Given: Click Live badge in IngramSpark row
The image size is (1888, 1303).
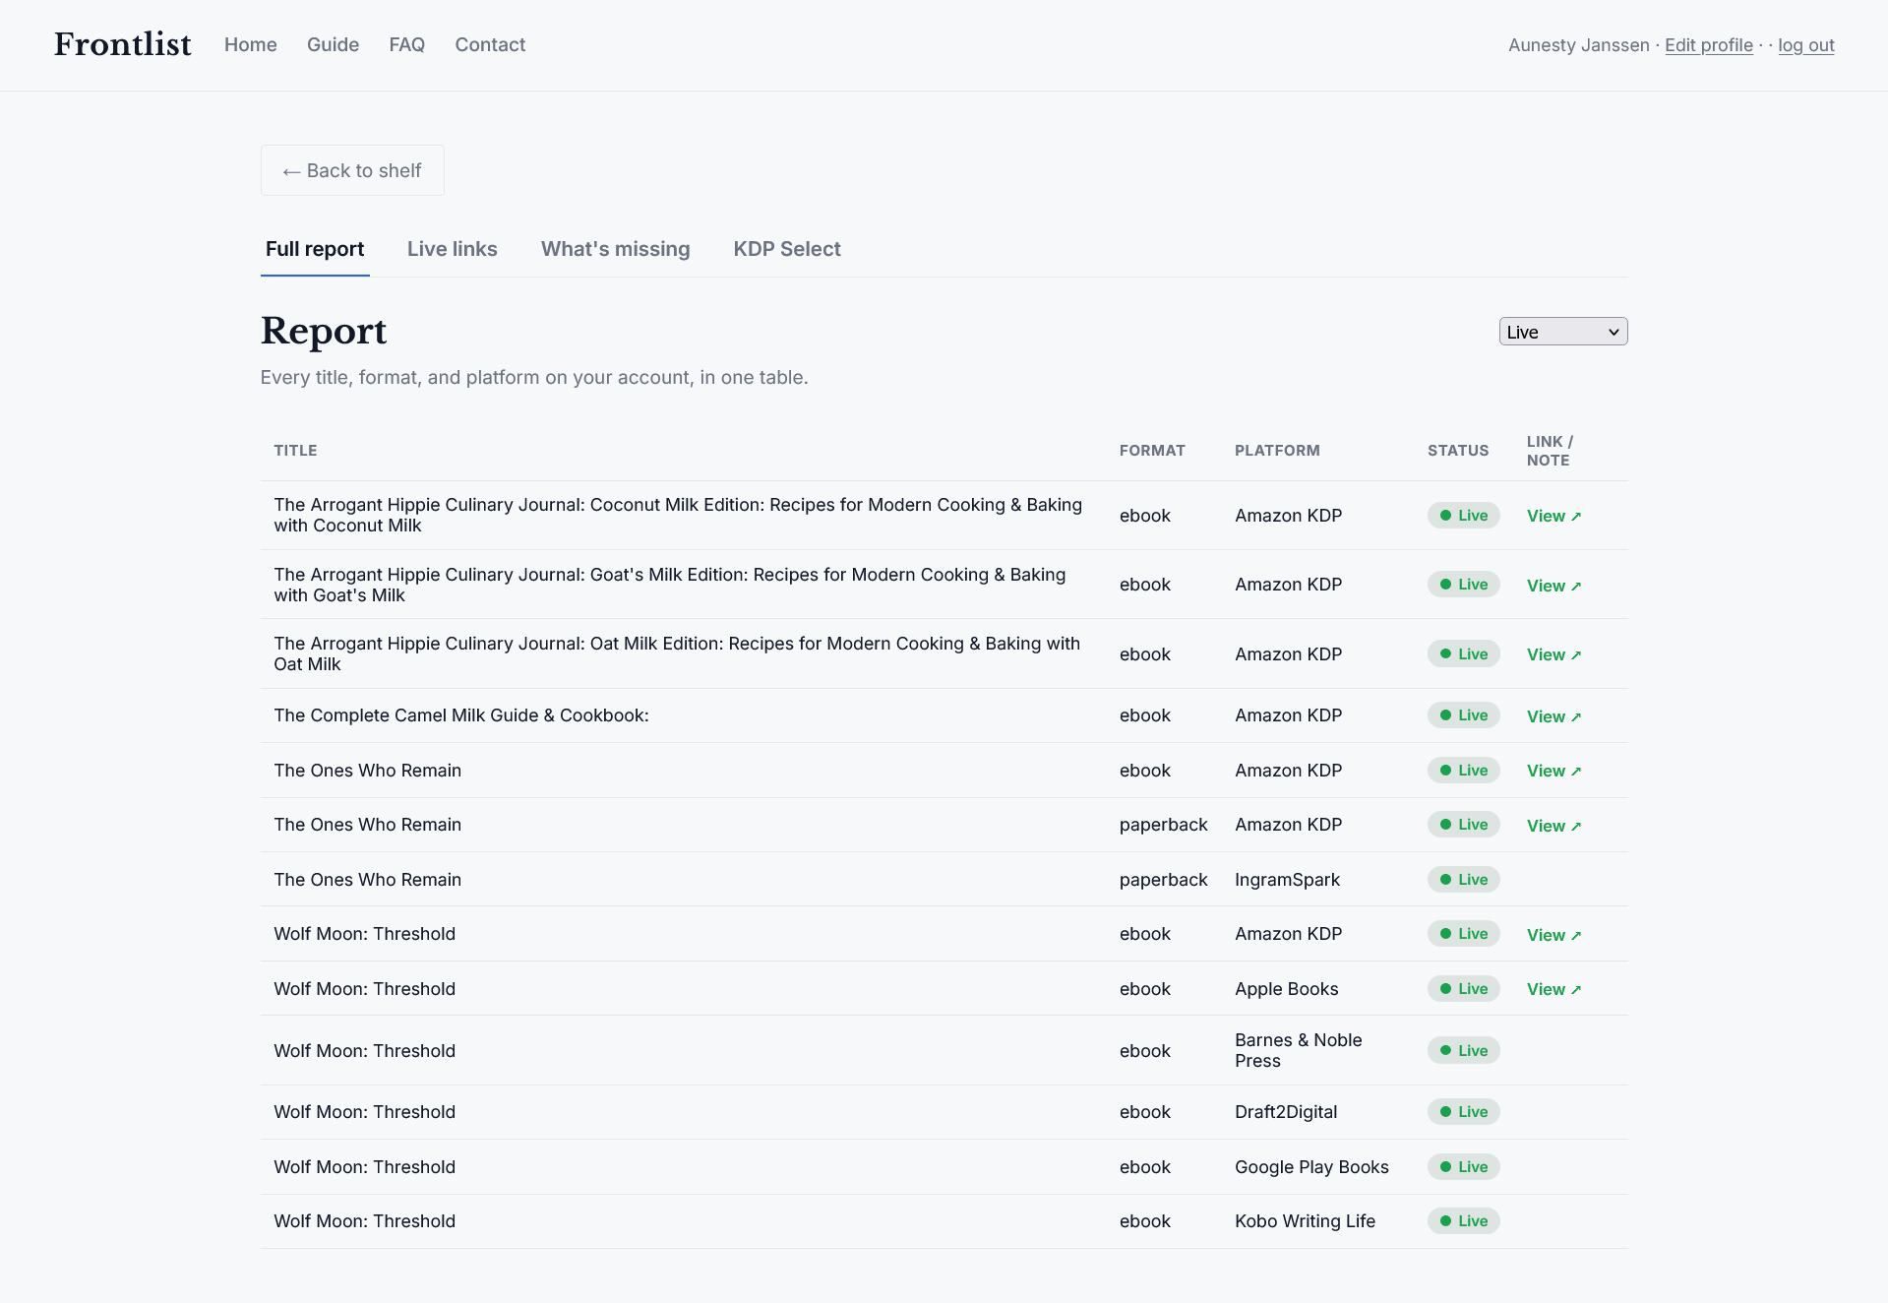Looking at the screenshot, I should pos(1463,880).
